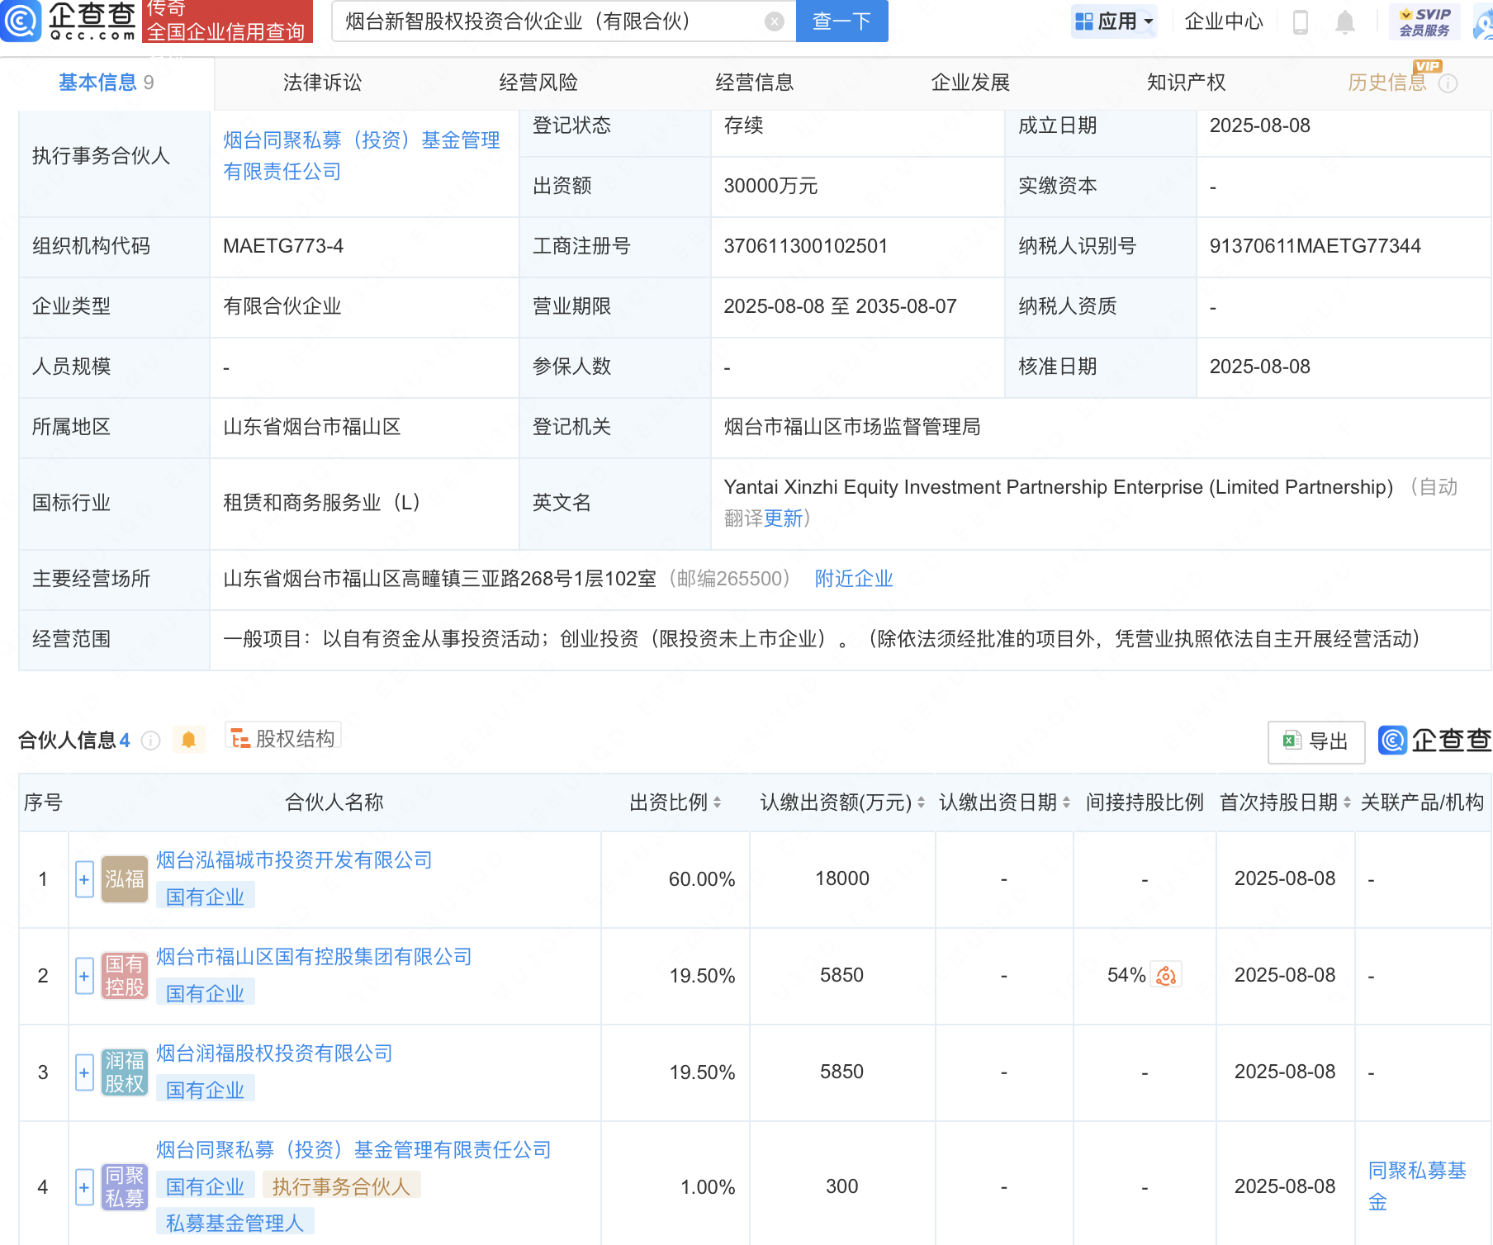1493x1245 pixels.
Task: Open indirect shareholding chart icon next to 54%
Action: (1166, 976)
